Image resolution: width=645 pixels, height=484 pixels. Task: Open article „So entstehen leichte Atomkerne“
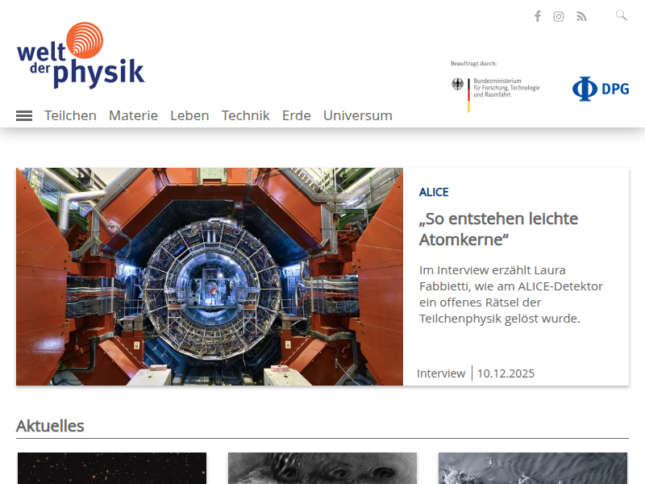(498, 228)
